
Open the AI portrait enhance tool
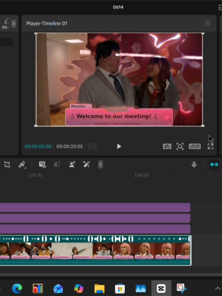72,164
